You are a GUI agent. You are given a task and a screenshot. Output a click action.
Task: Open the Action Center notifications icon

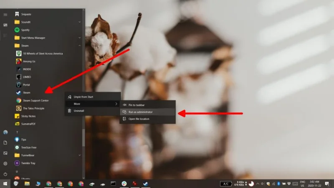pos(327,184)
